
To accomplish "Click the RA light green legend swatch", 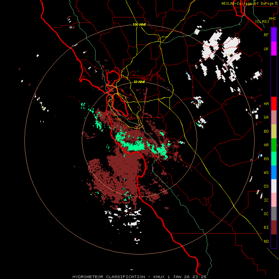I will 274,159.
